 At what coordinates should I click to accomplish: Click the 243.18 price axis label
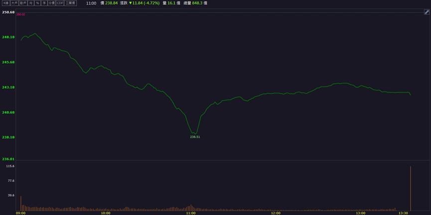click(8, 87)
